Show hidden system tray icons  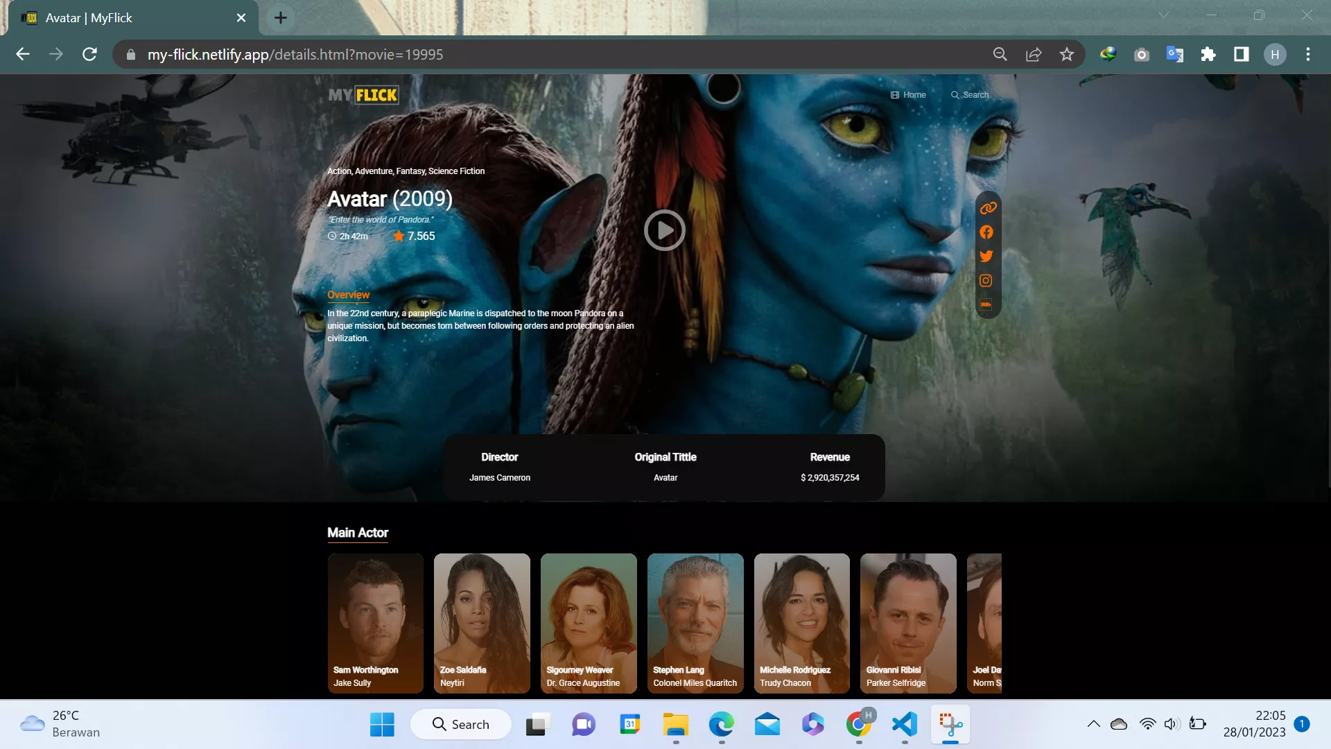[1093, 725]
